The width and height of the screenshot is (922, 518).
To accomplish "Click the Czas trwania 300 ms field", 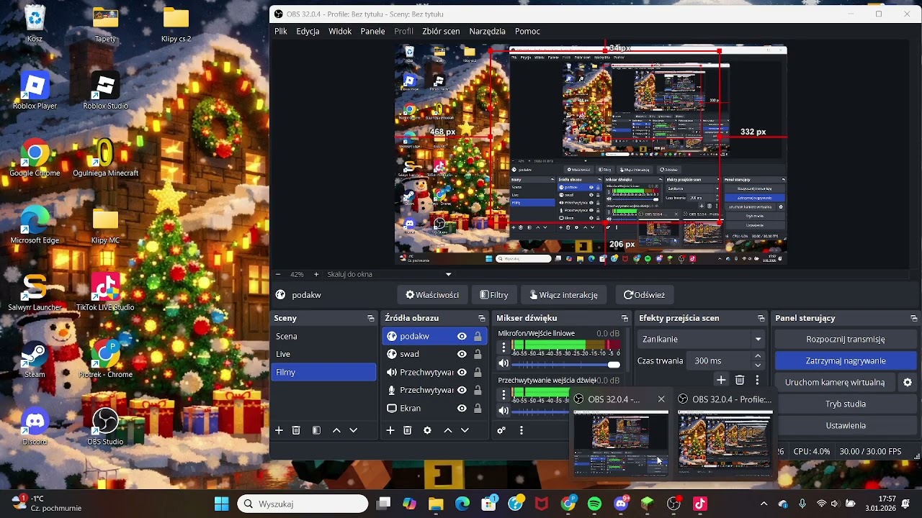I will 720,360.
